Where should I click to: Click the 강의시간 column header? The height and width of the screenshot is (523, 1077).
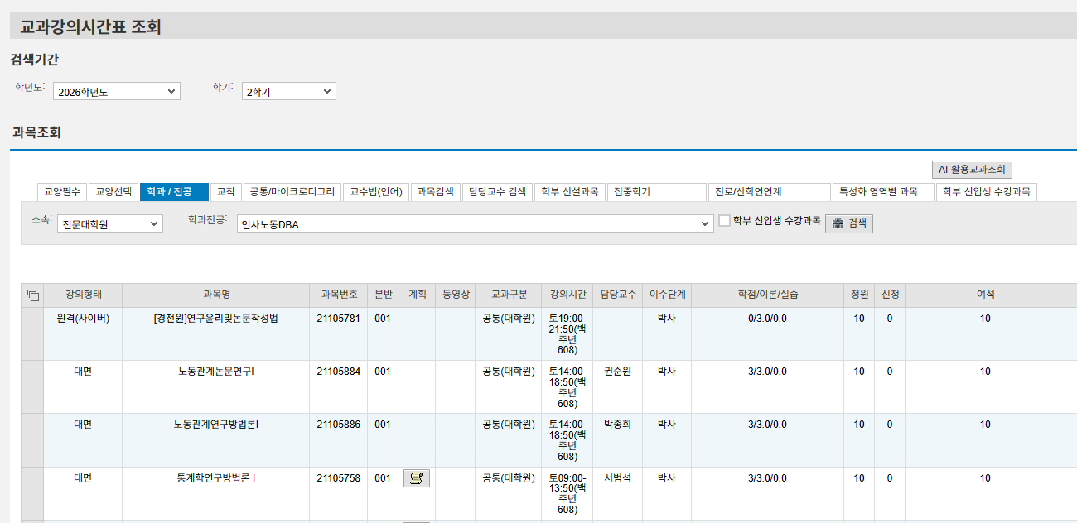point(567,295)
